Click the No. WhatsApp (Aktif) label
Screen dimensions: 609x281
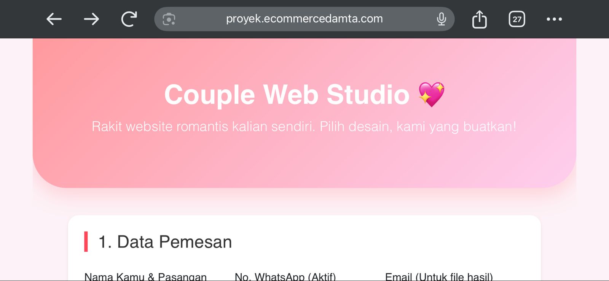pyautogui.click(x=285, y=276)
